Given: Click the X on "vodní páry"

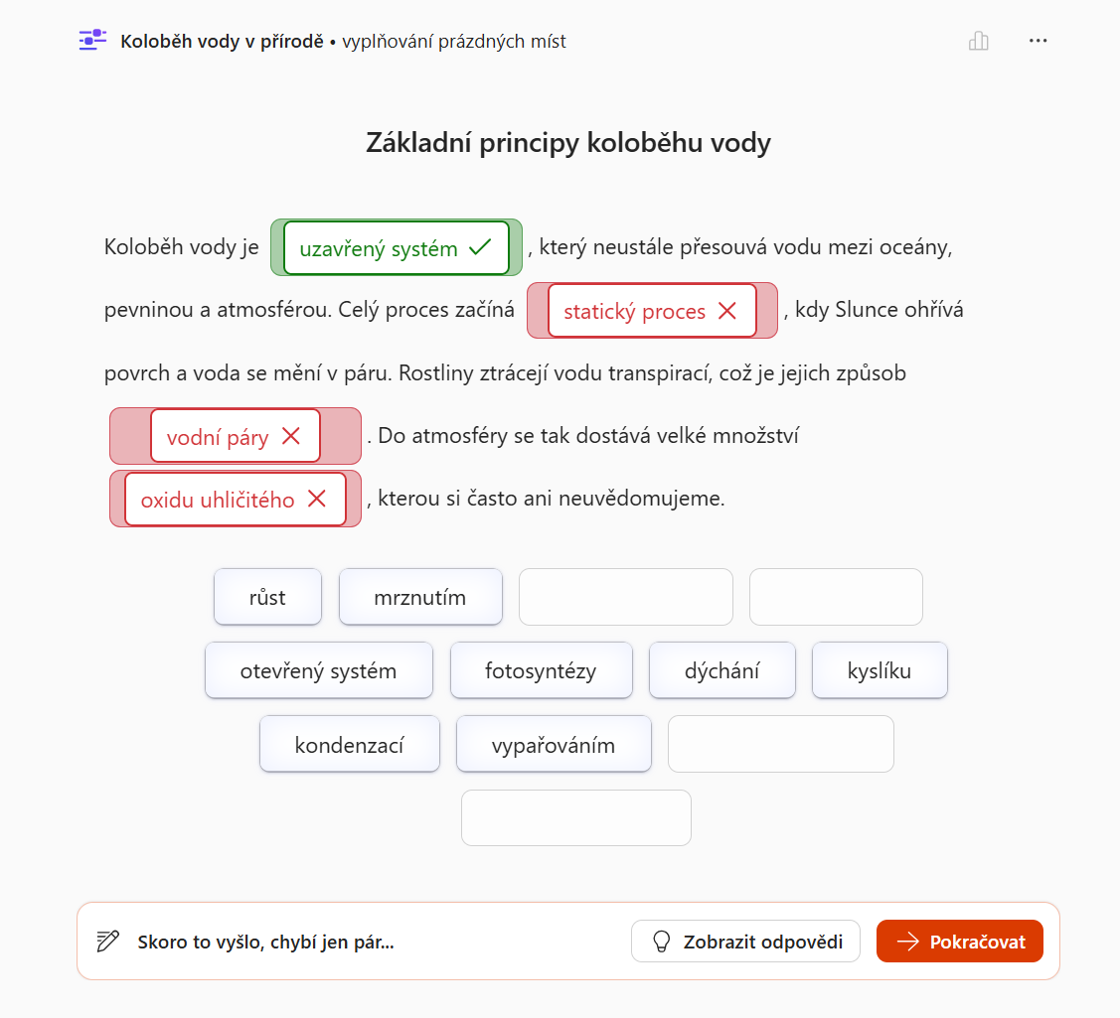Looking at the screenshot, I should click(x=291, y=436).
